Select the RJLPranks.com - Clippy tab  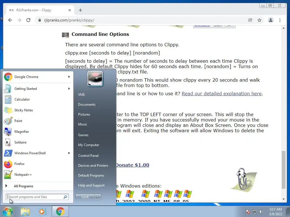[40, 10]
